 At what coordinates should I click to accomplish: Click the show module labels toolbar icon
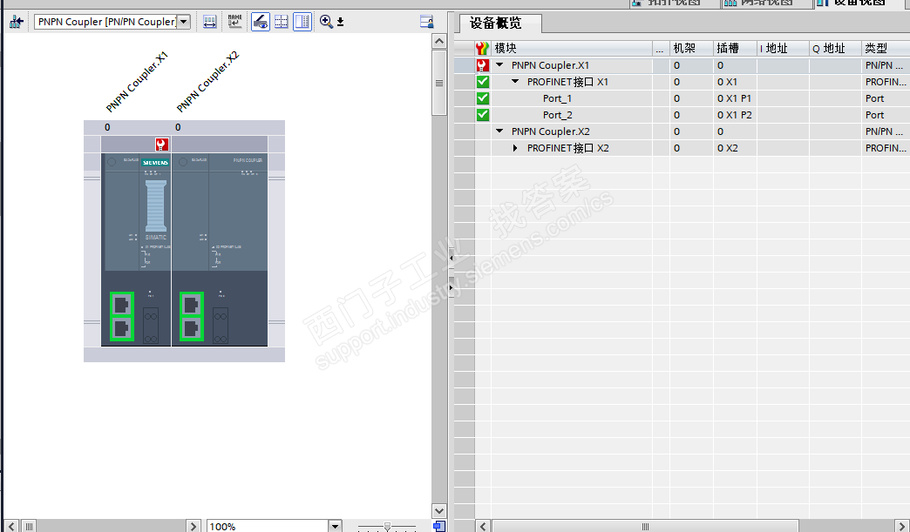point(209,22)
